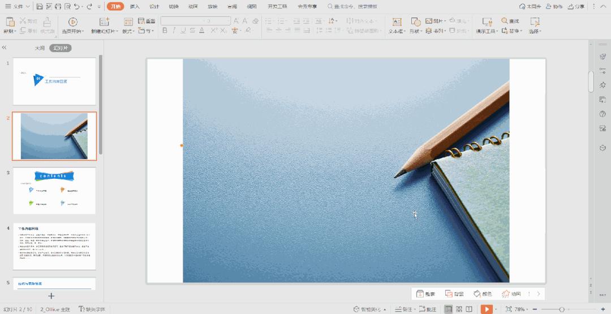
Task: Click the 新建幻灯片 new slide icon
Action: tap(104, 21)
